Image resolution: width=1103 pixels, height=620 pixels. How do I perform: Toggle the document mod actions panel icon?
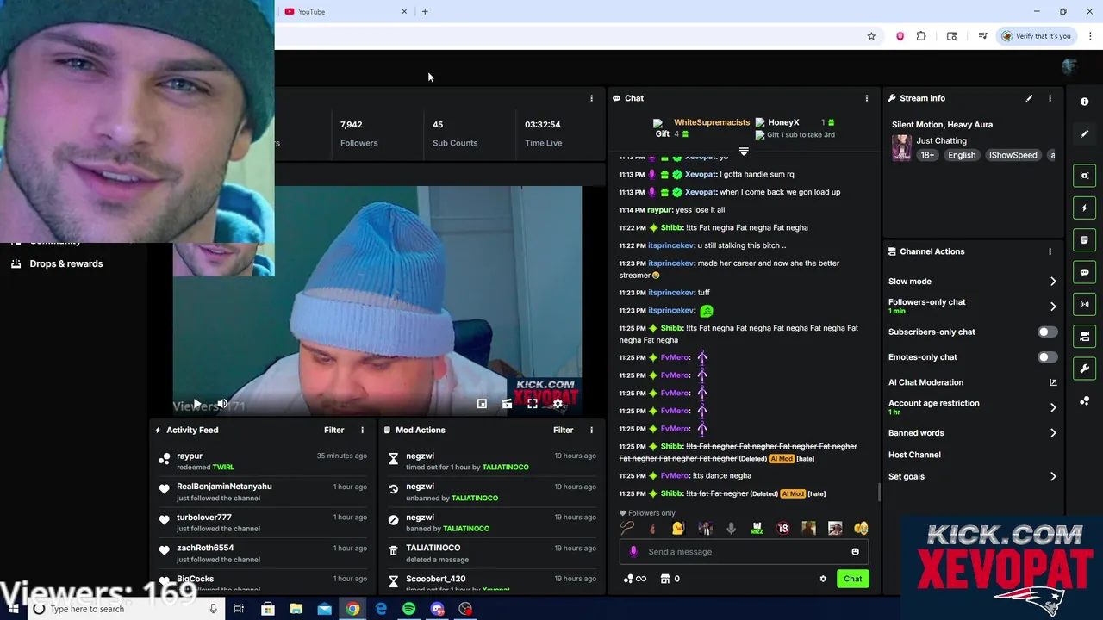point(1085,239)
